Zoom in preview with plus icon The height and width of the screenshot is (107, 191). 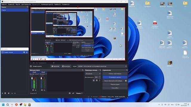37,63
